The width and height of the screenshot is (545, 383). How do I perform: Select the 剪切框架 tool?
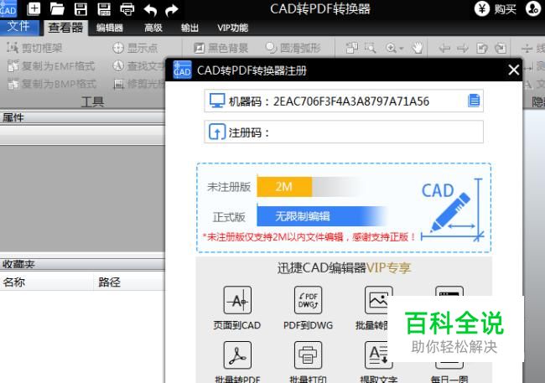pyautogui.click(x=34, y=48)
